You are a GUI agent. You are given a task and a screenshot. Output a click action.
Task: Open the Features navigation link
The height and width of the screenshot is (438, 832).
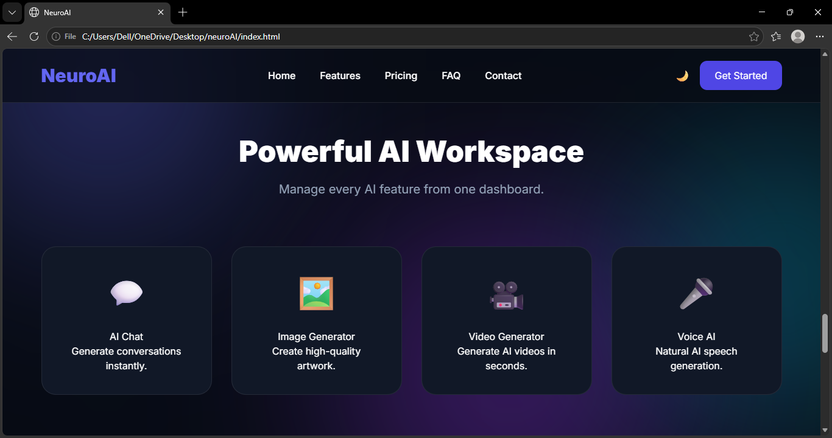click(x=340, y=76)
